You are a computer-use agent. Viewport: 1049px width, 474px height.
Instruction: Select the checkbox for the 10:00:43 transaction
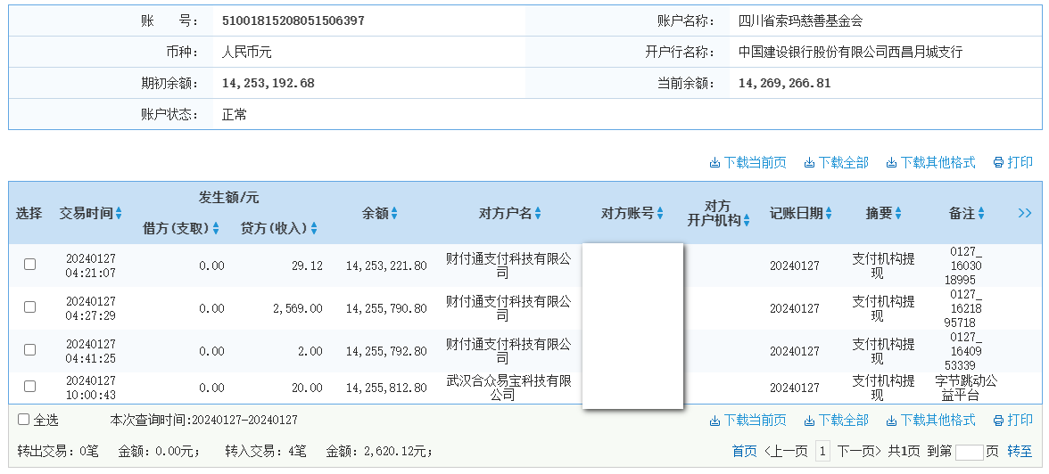point(30,387)
